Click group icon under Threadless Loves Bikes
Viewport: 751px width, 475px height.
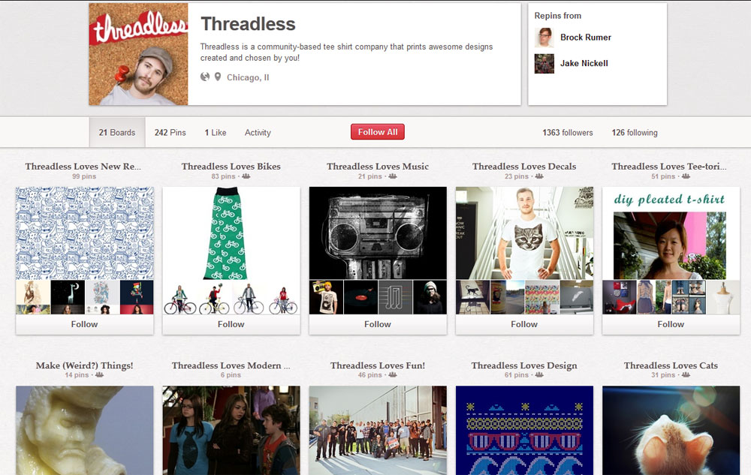point(246,176)
